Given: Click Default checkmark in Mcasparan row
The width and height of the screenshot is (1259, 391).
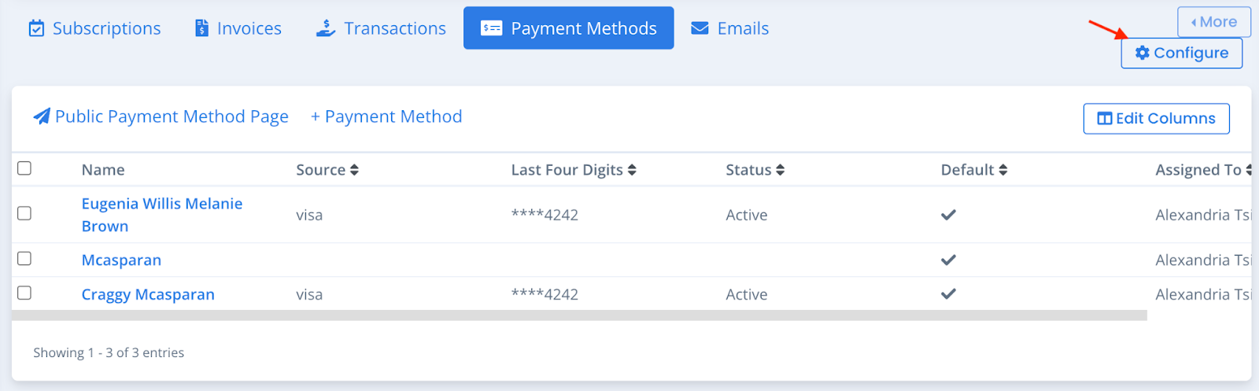Looking at the screenshot, I should click(x=948, y=260).
